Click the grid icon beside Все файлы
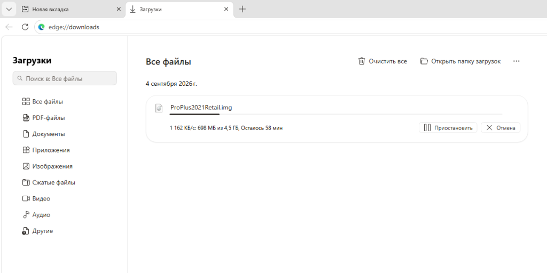This screenshot has height=273, width=547. pos(26,102)
